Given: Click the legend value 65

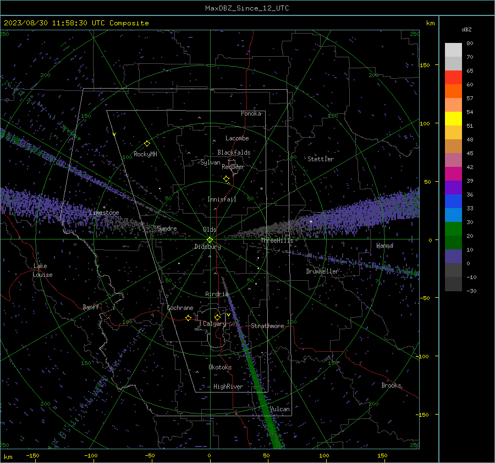Looking at the screenshot, I should [470, 71].
